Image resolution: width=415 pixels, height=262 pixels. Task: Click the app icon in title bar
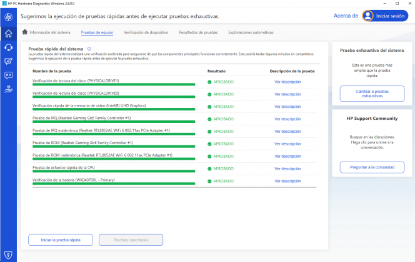tap(4, 4)
